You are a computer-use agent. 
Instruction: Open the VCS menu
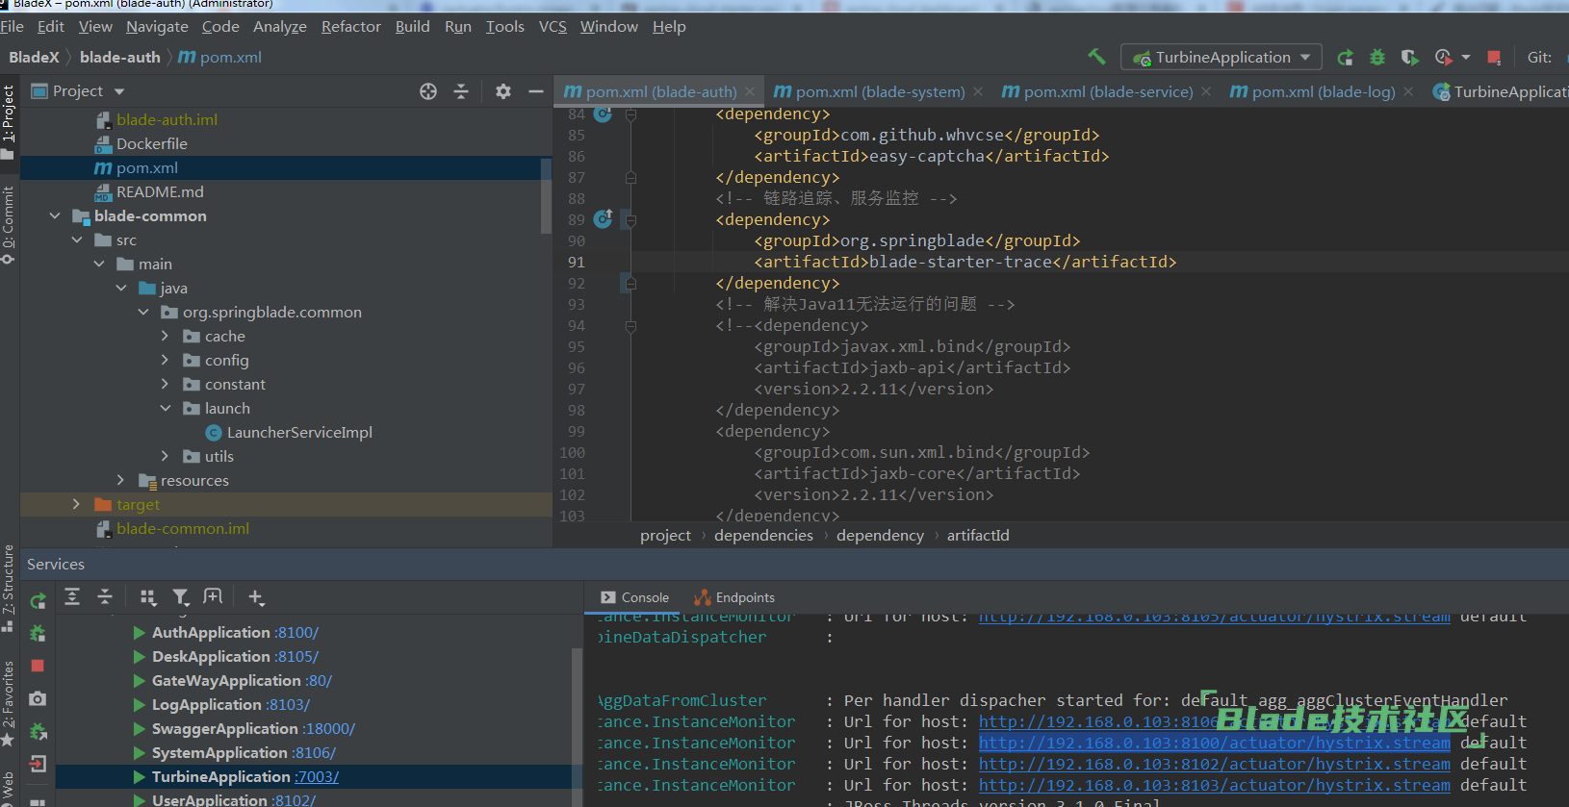pos(553,27)
